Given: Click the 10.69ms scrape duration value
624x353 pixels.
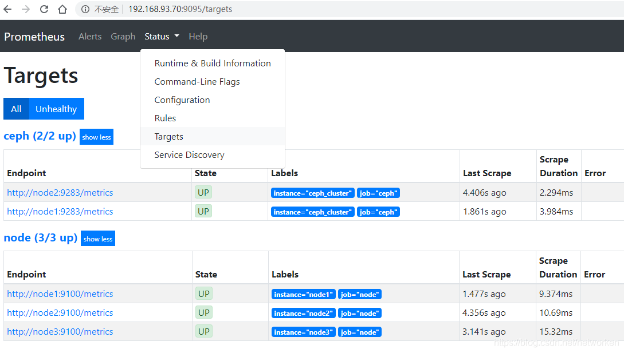Looking at the screenshot, I should pyautogui.click(x=556, y=313).
